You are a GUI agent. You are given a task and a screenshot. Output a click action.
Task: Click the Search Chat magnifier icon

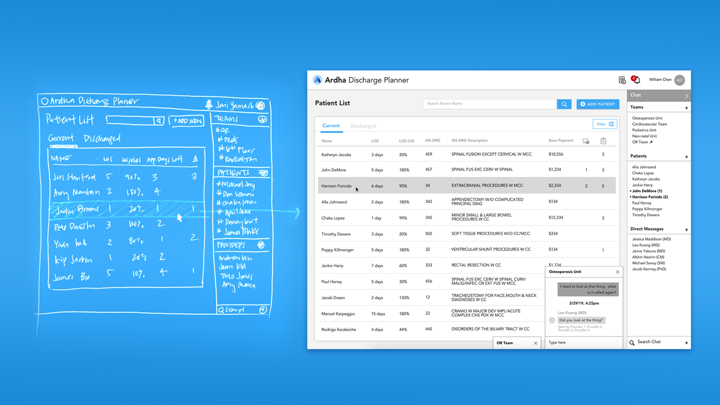point(632,342)
